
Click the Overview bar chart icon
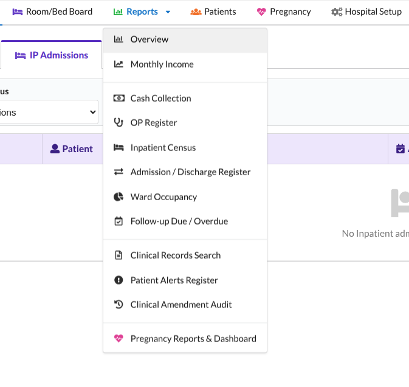click(119, 39)
